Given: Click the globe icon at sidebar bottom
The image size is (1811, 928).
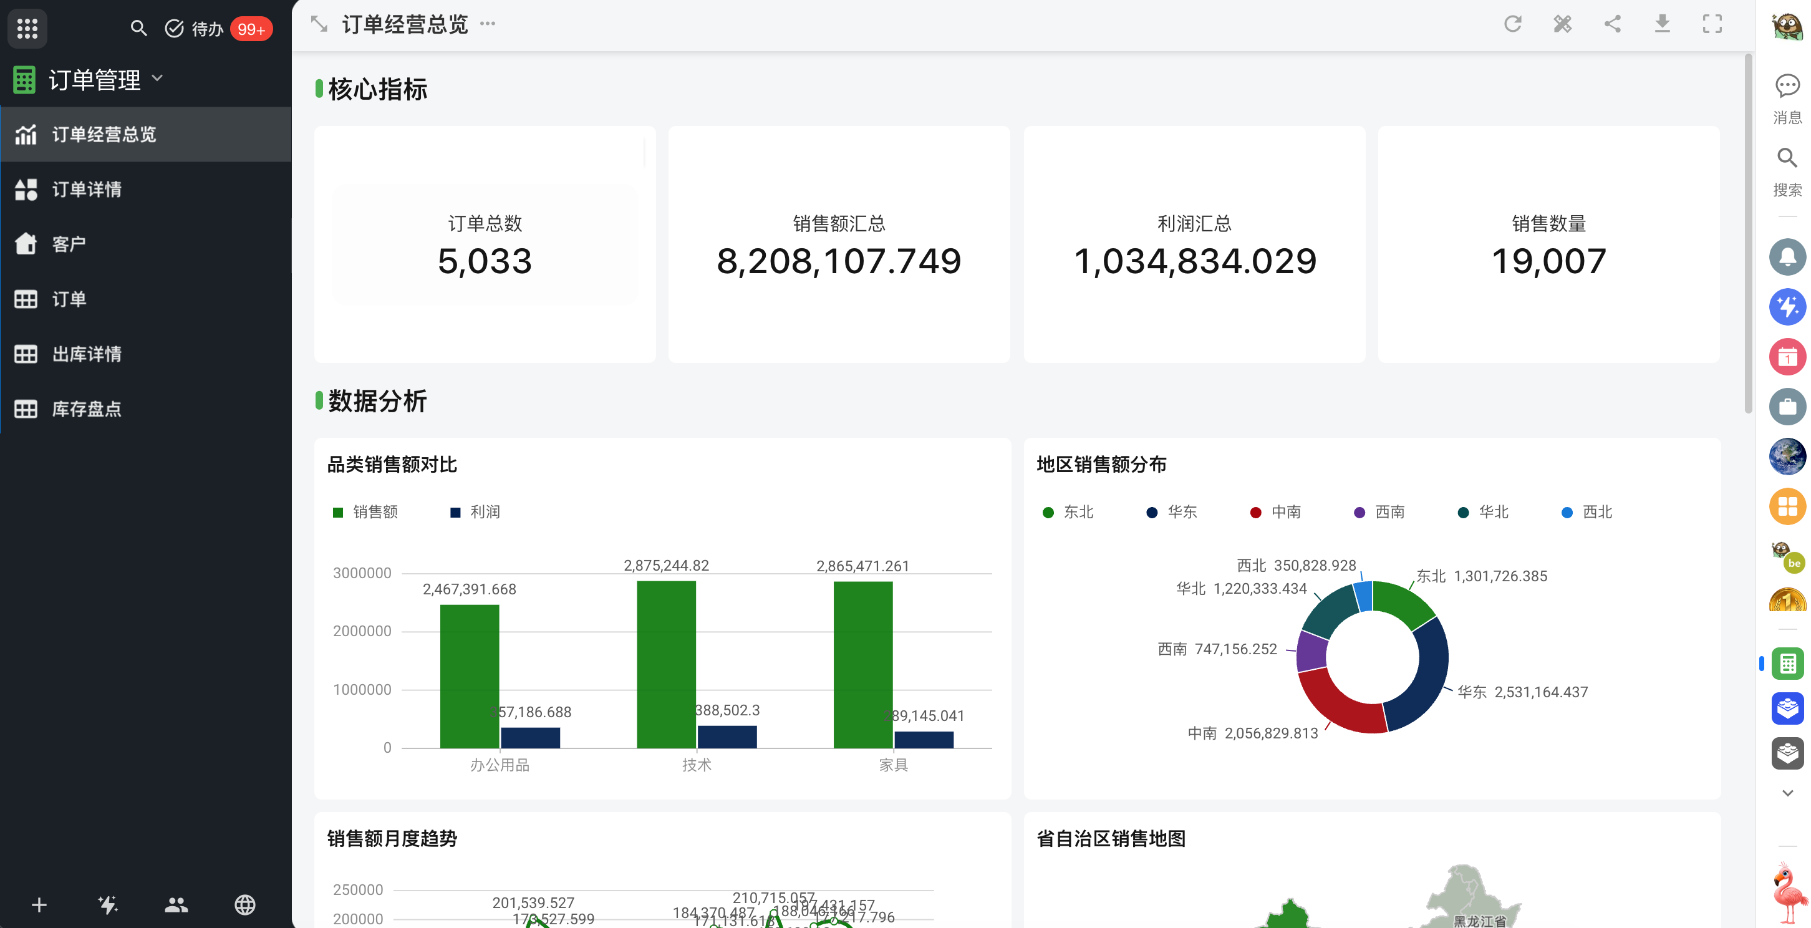Looking at the screenshot, I should (x=244, y=905).
